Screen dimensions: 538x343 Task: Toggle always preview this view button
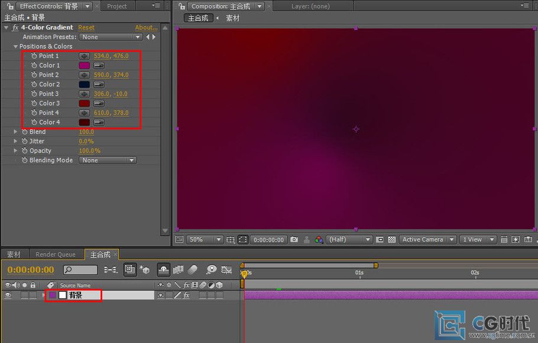pos(180,240)
